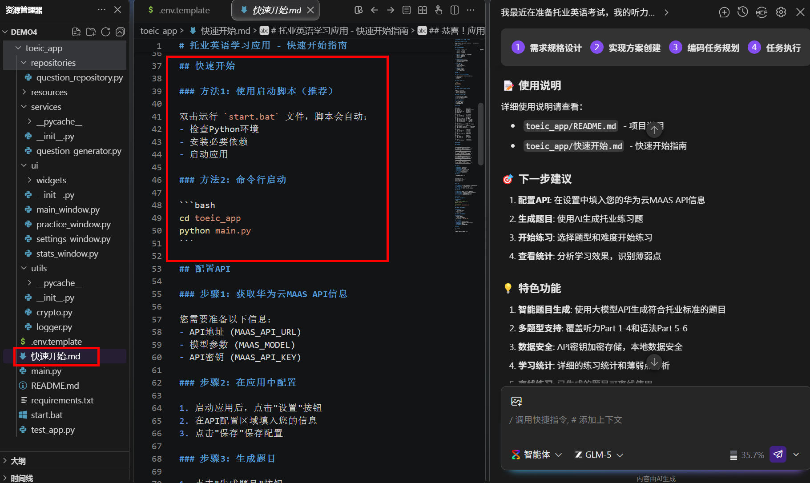
Task: Open question_repository.py in explorer
Action: [x=80, y=77]
